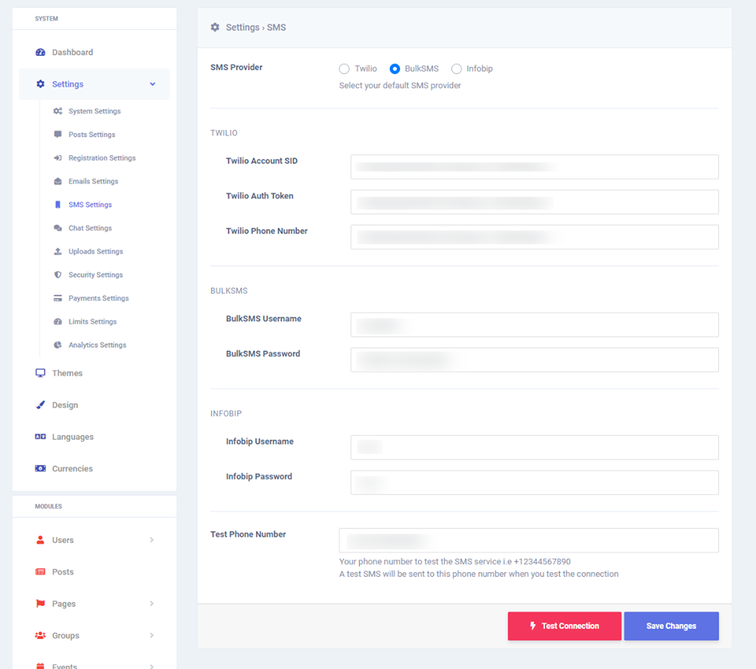Click the BulkSMS Password field
The height and width of the screenshot is (669, 756).
pyautogui.click(x=534, y=359)
